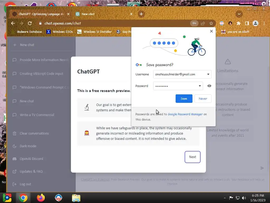This screenshot has width=270, height=203.
Task: Click the send message arrow icon
Action: pos(262,168)
